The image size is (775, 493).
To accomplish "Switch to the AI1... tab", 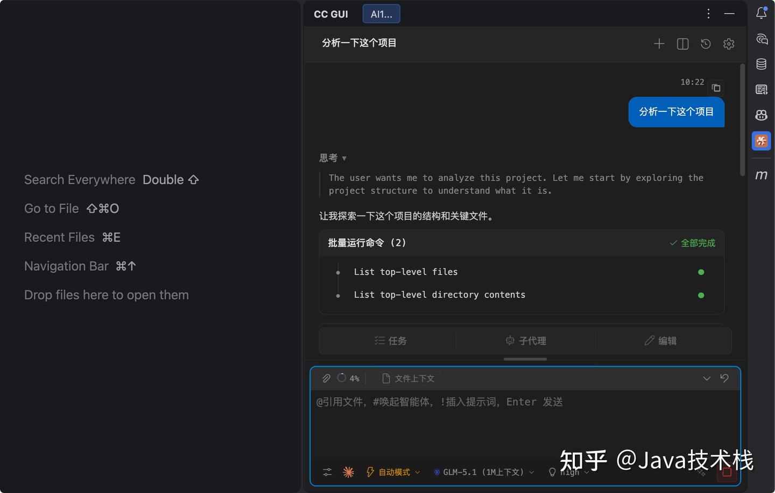I will (x=381, y=14).
